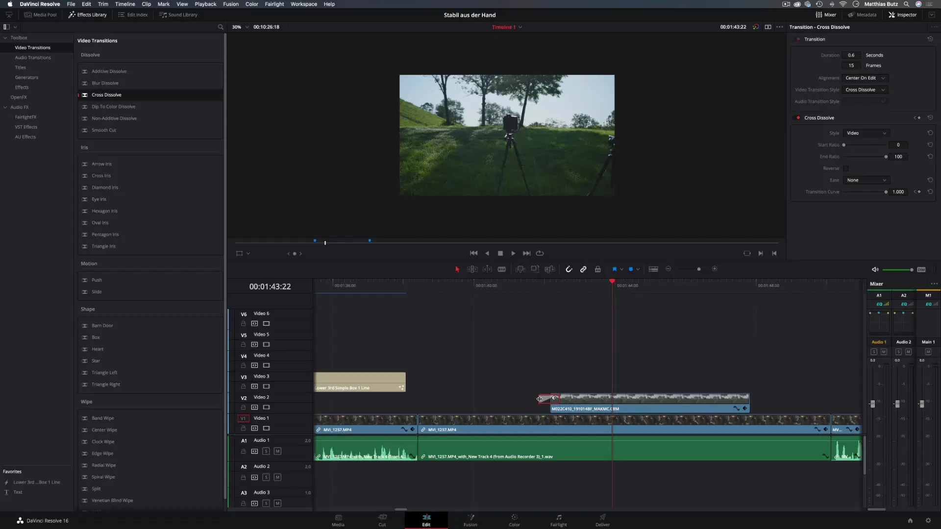The width and height of the screenshot is (941, 529).
Task: Show the Metadata panel
Action: (862, 15)
